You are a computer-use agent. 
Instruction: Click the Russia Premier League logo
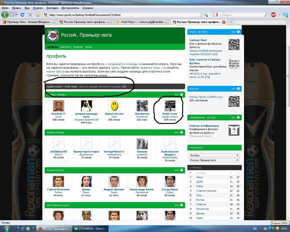[53, 35]
